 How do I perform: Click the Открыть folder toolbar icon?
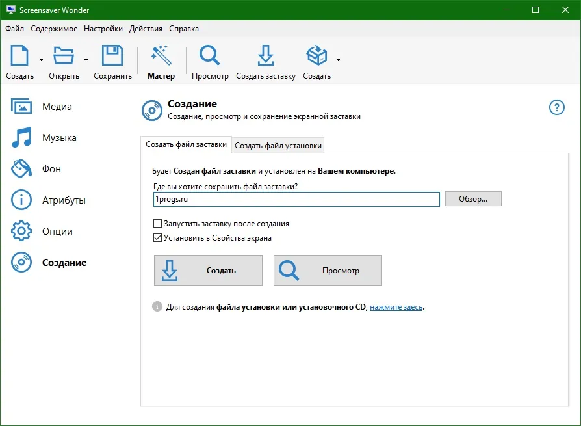[x=64, y=56]
